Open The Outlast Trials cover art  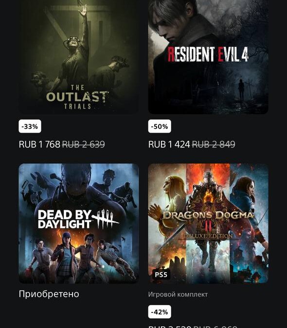(x=79, y=57)
